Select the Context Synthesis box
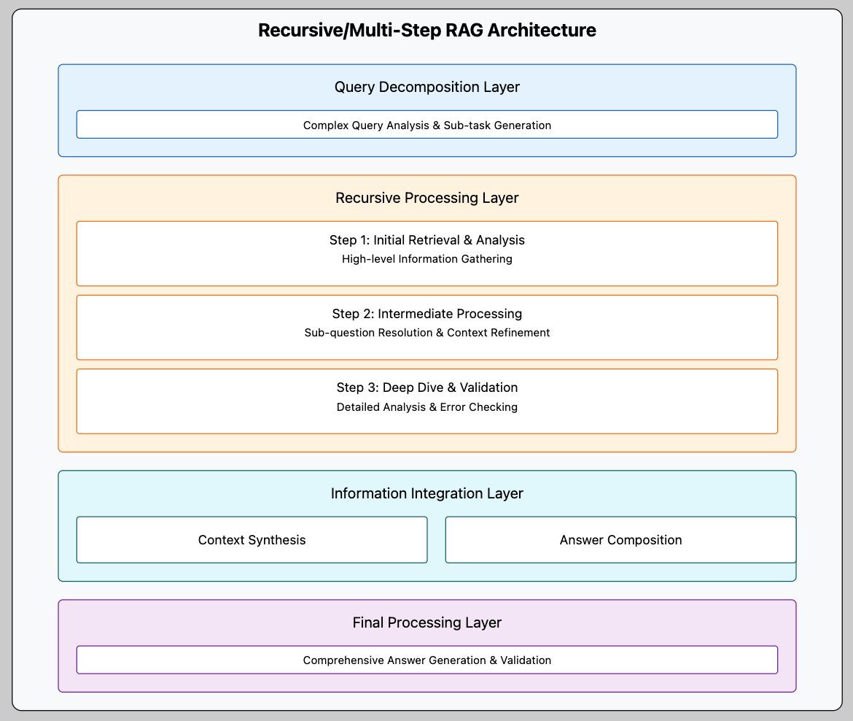The height and width of the screenshot is (721, 853). pos(252,539)
